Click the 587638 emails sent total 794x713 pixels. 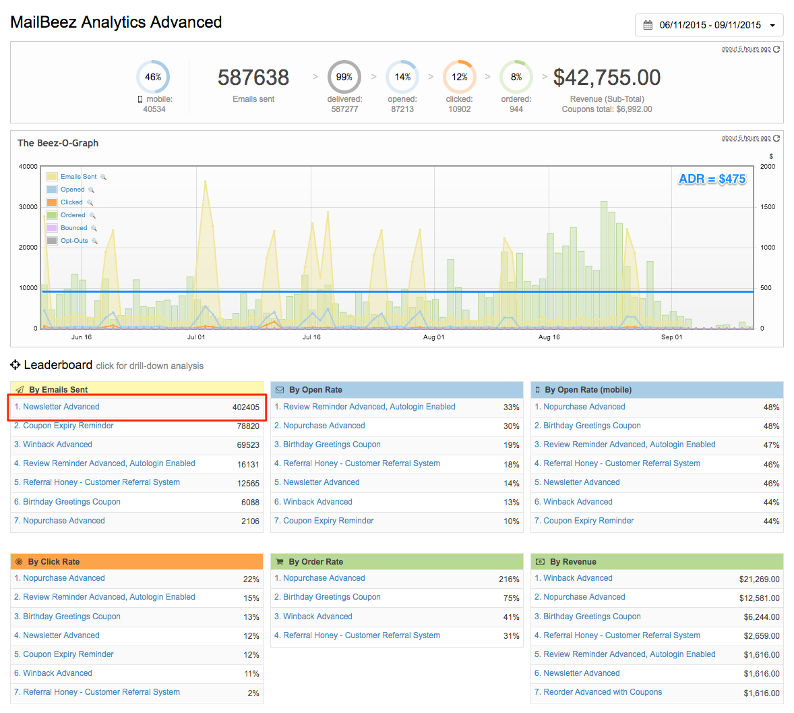point(253,78)
